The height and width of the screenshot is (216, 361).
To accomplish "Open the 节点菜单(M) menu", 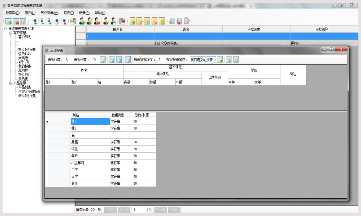I will (x=49, y=13).
